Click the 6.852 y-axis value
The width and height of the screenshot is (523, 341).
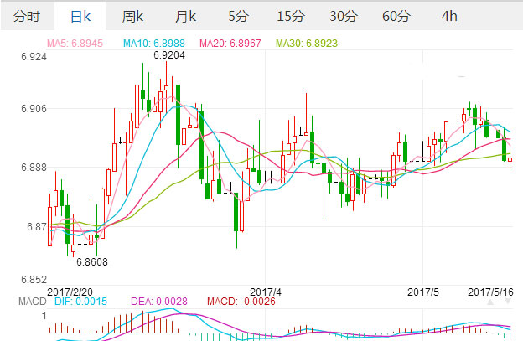(x=34, y=280)
